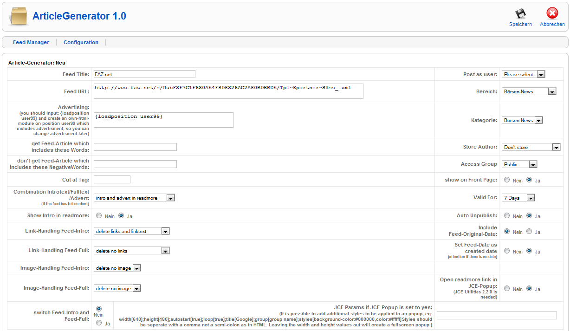Select Ja for show on Front Page
This screenshot has width=570, height=331.
click(x=529, y=180)
